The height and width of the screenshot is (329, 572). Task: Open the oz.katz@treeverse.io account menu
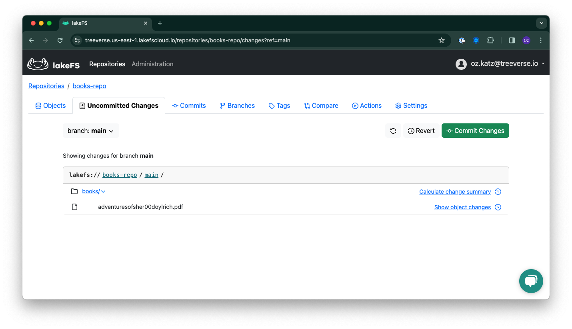click(x=508, y=63)
